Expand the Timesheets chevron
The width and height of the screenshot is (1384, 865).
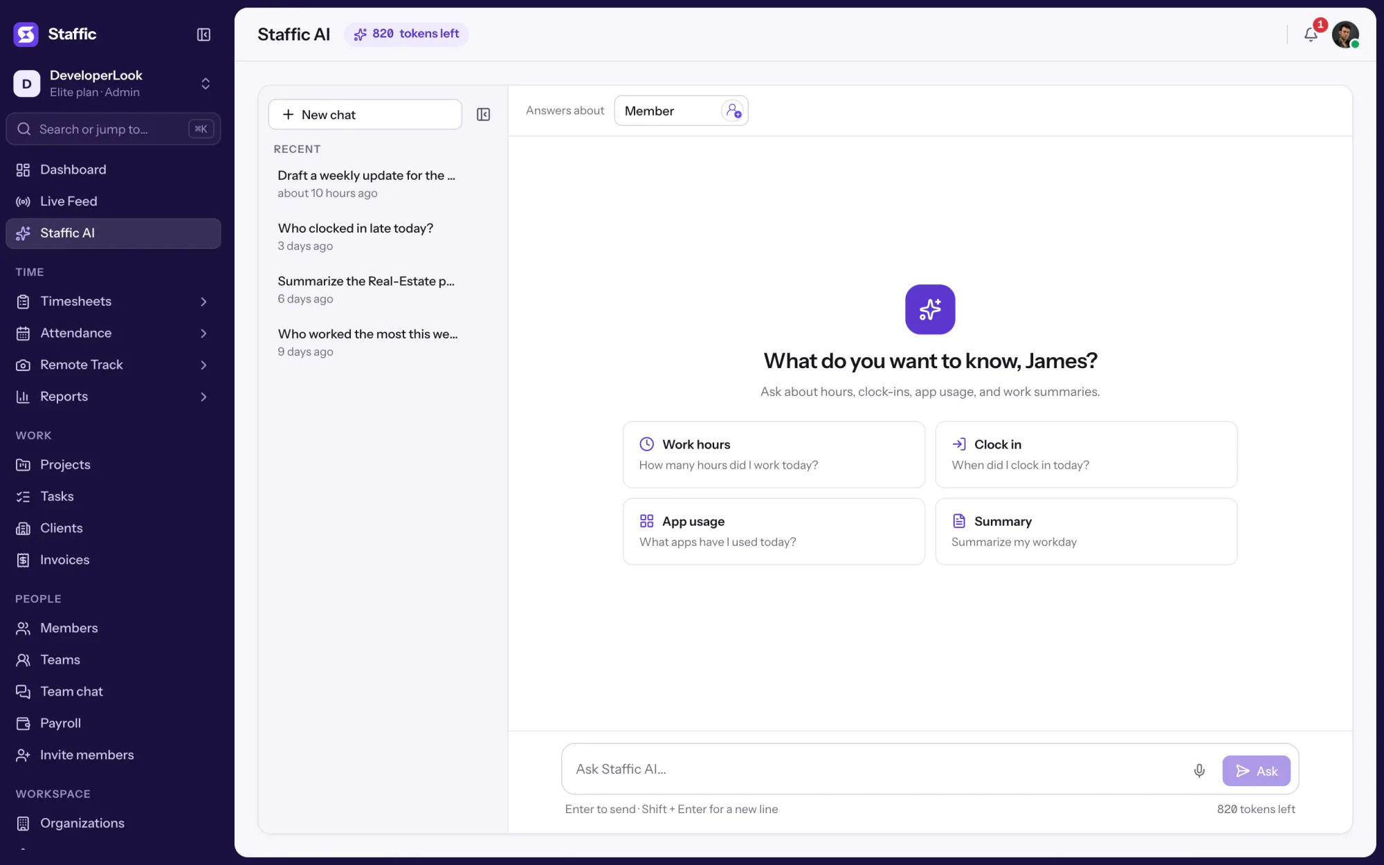click(x=203, y=302)
